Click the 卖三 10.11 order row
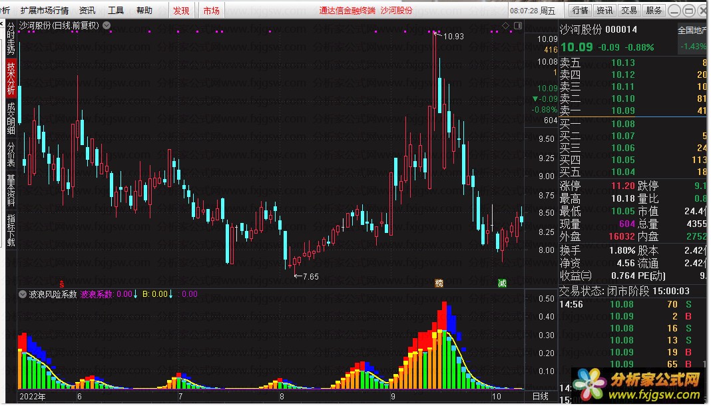This screenshot has height=406, width=711. point(632,87)
